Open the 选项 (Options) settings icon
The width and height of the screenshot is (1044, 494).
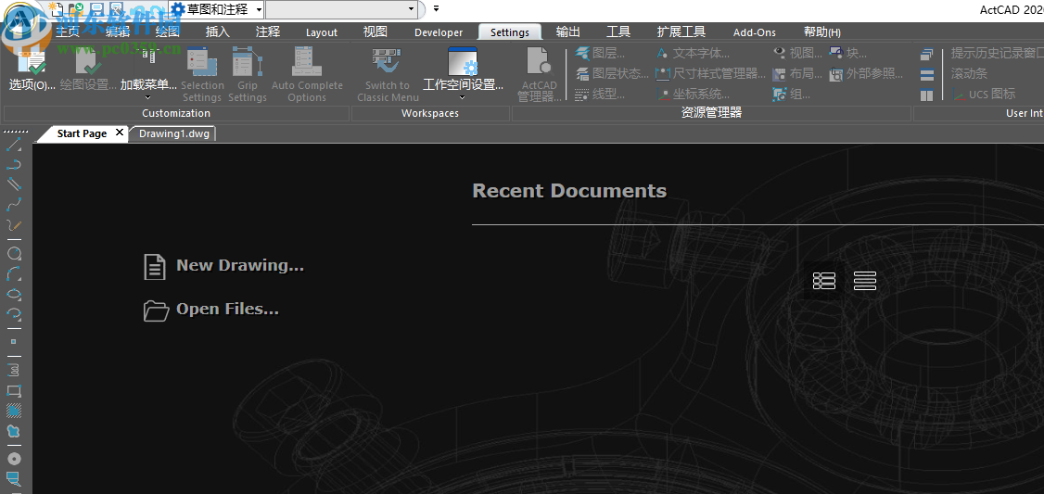pos(32,67)
